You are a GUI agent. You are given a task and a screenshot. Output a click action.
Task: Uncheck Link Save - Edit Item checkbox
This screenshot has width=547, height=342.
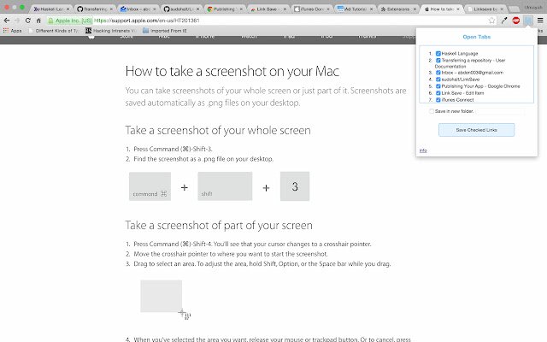tap(438, 93)
